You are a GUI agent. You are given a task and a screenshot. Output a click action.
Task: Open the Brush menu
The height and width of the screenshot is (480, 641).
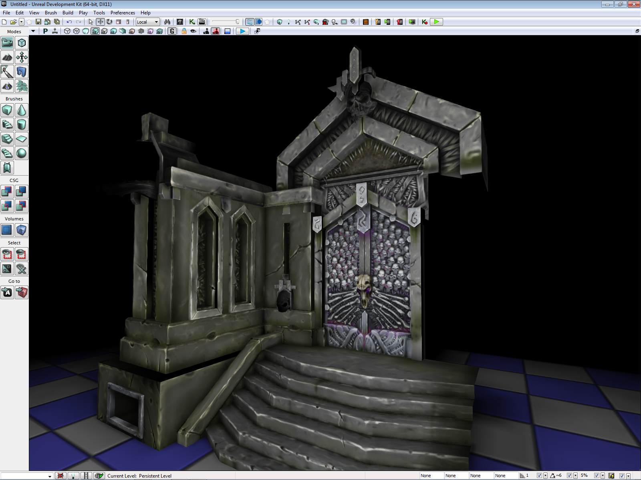click(51, 13)
